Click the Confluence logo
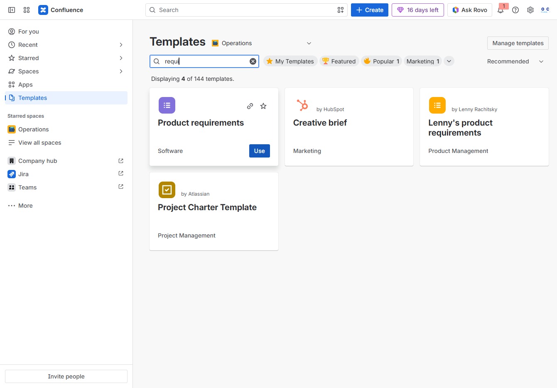The height and width of the screenshot is (388, 557). pos(61,10)
